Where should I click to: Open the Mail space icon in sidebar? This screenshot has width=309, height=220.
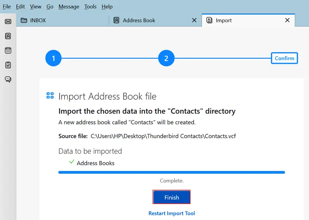(x=8, y=22)
